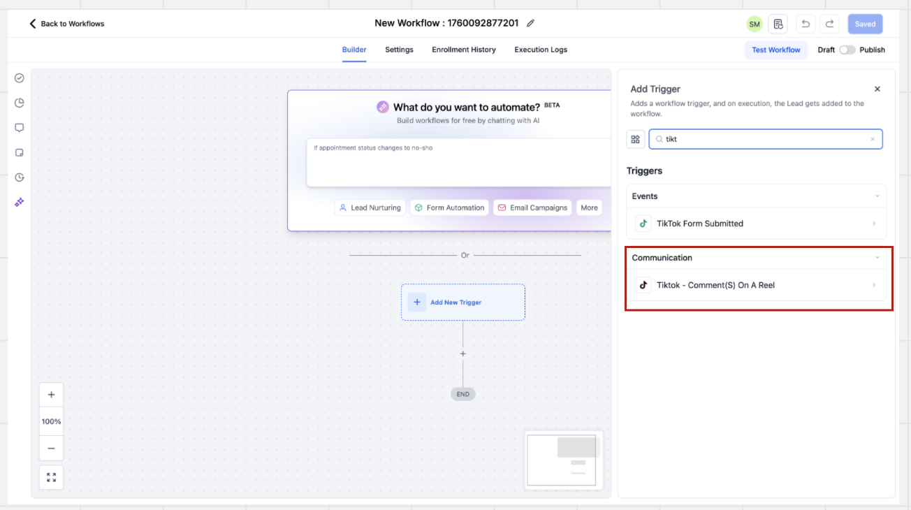The height and width of the screenshot is (510, 911).
Task: Toggle the Draft/Publish switch
Action: pos(847,50)
